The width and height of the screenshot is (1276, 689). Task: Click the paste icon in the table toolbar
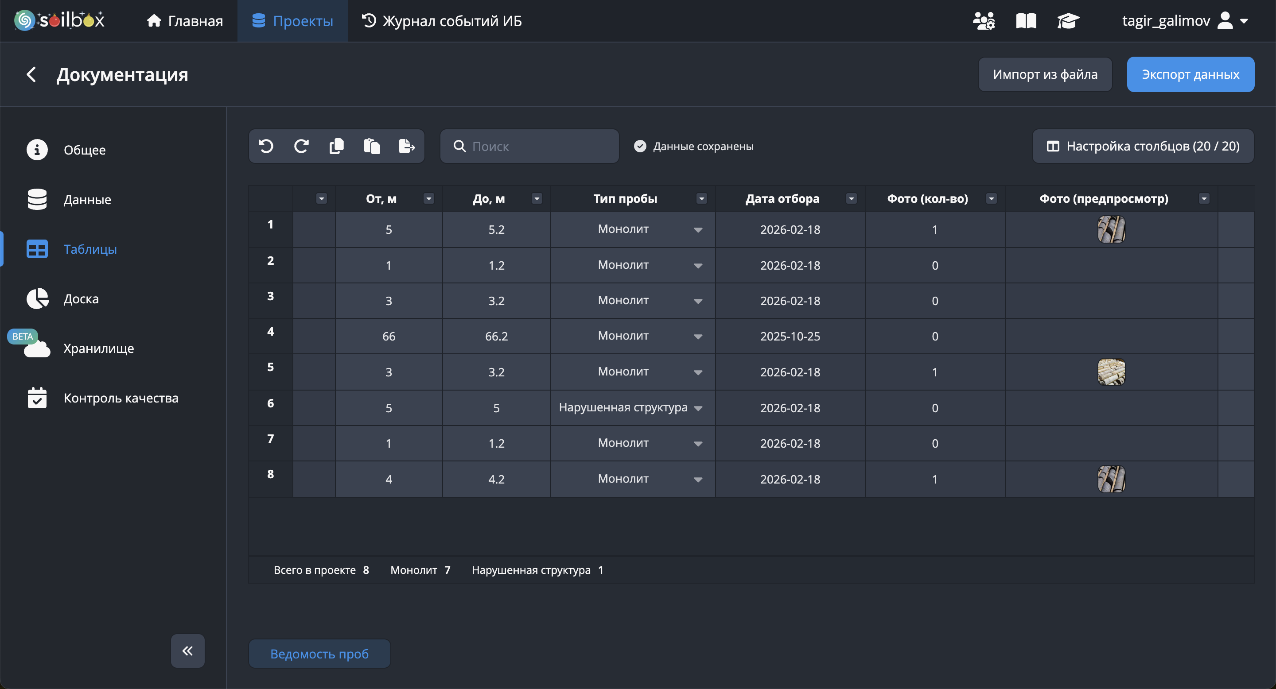372,146
